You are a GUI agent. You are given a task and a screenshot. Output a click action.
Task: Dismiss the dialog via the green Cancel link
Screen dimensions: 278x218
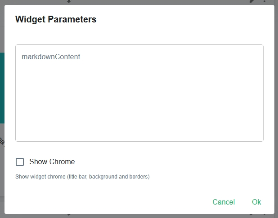pos(224,202)
